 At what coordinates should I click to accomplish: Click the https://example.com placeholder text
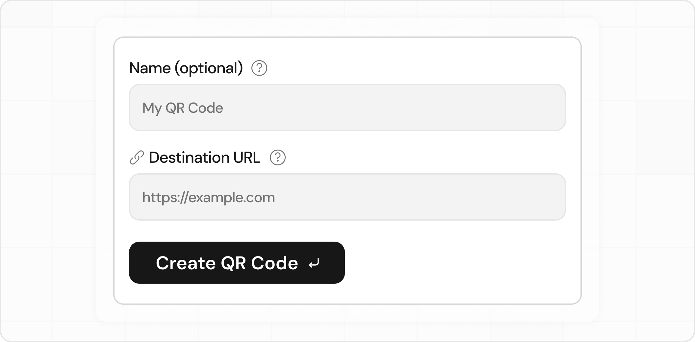[x=208, y=198]
